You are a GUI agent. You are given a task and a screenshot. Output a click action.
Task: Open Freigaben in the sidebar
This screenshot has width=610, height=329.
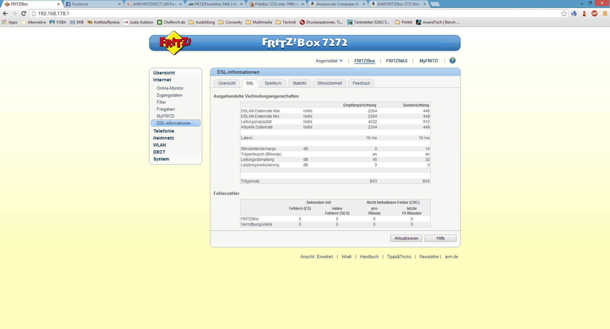166,109
